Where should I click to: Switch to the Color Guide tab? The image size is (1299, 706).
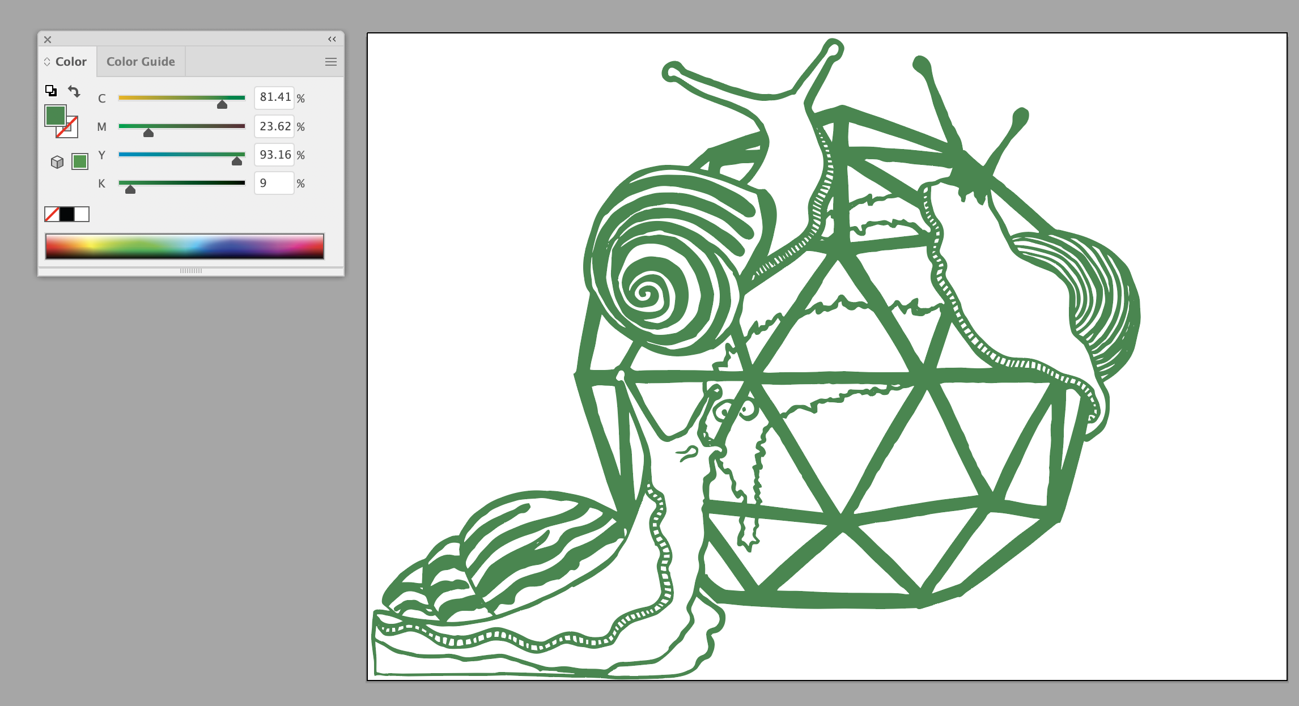click(x=141, y=62)
